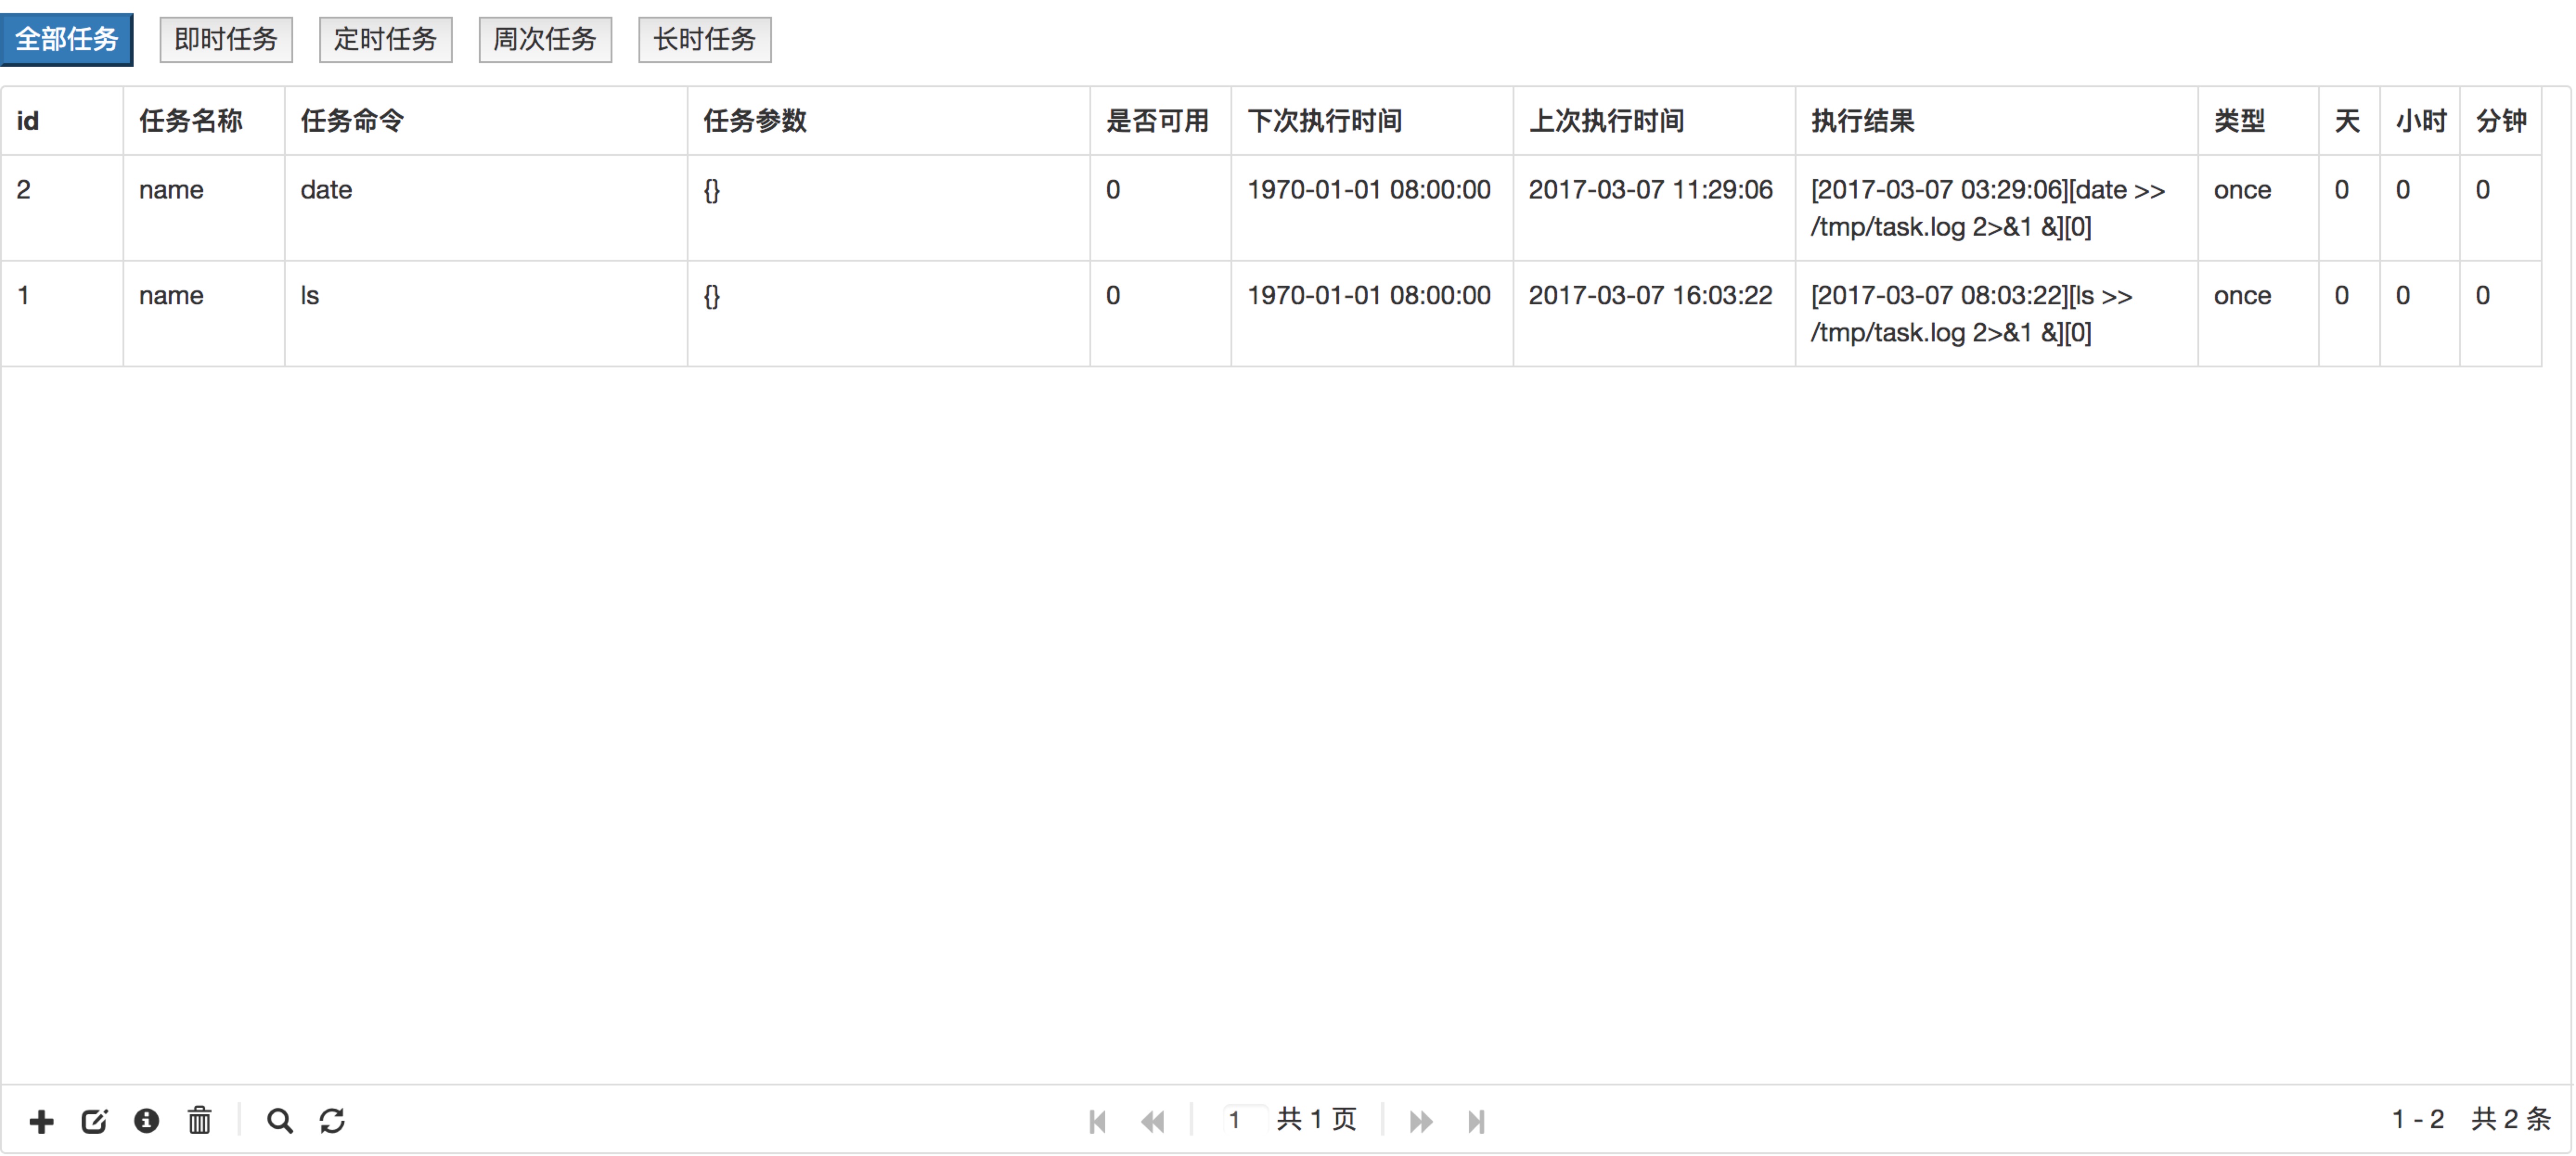The width and height of the screenshot is (2576, 1156).
Task: Sort by the 下次执行时间 column header
Action: [1372, 121]
